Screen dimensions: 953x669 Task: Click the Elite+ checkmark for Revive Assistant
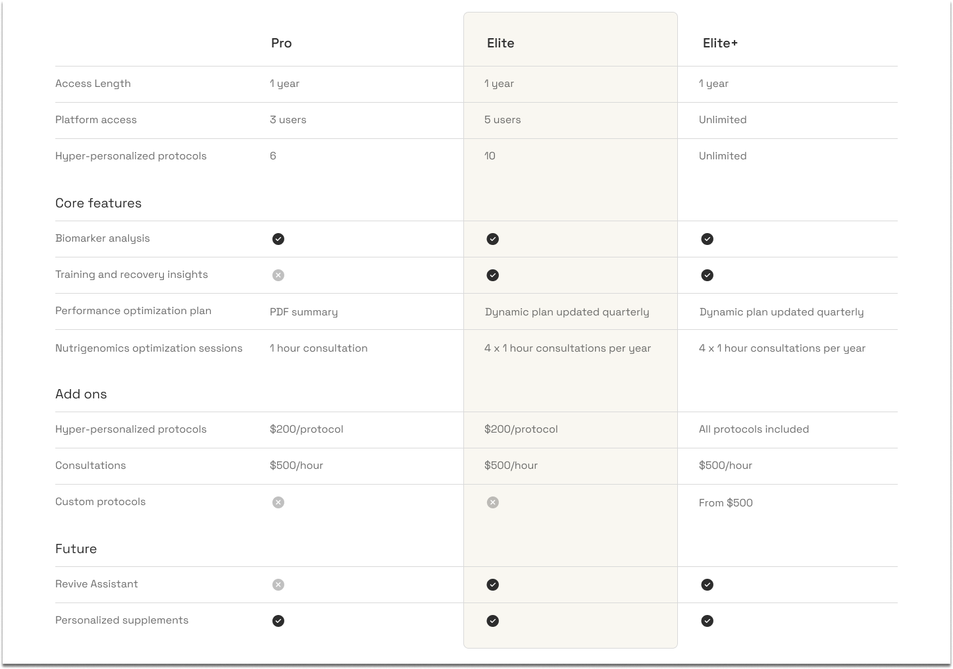pyautogui.click(x=708, y=585)
